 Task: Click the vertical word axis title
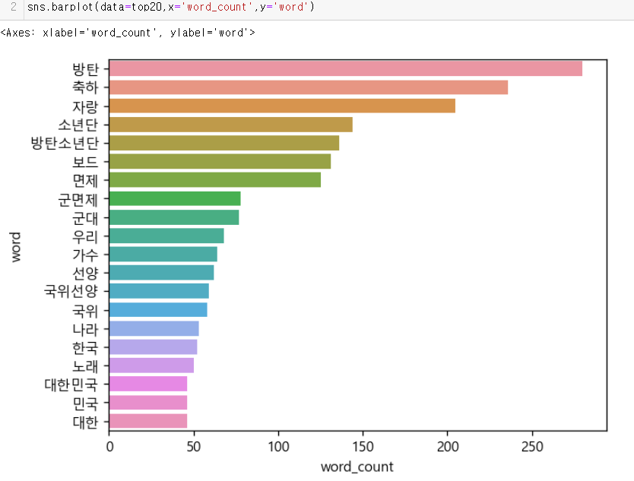(15, 247)
